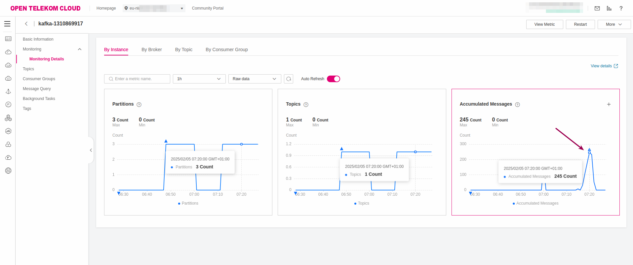Open the Raw data aggregation dropdown

pyautogui.click(x=255, y=79)
